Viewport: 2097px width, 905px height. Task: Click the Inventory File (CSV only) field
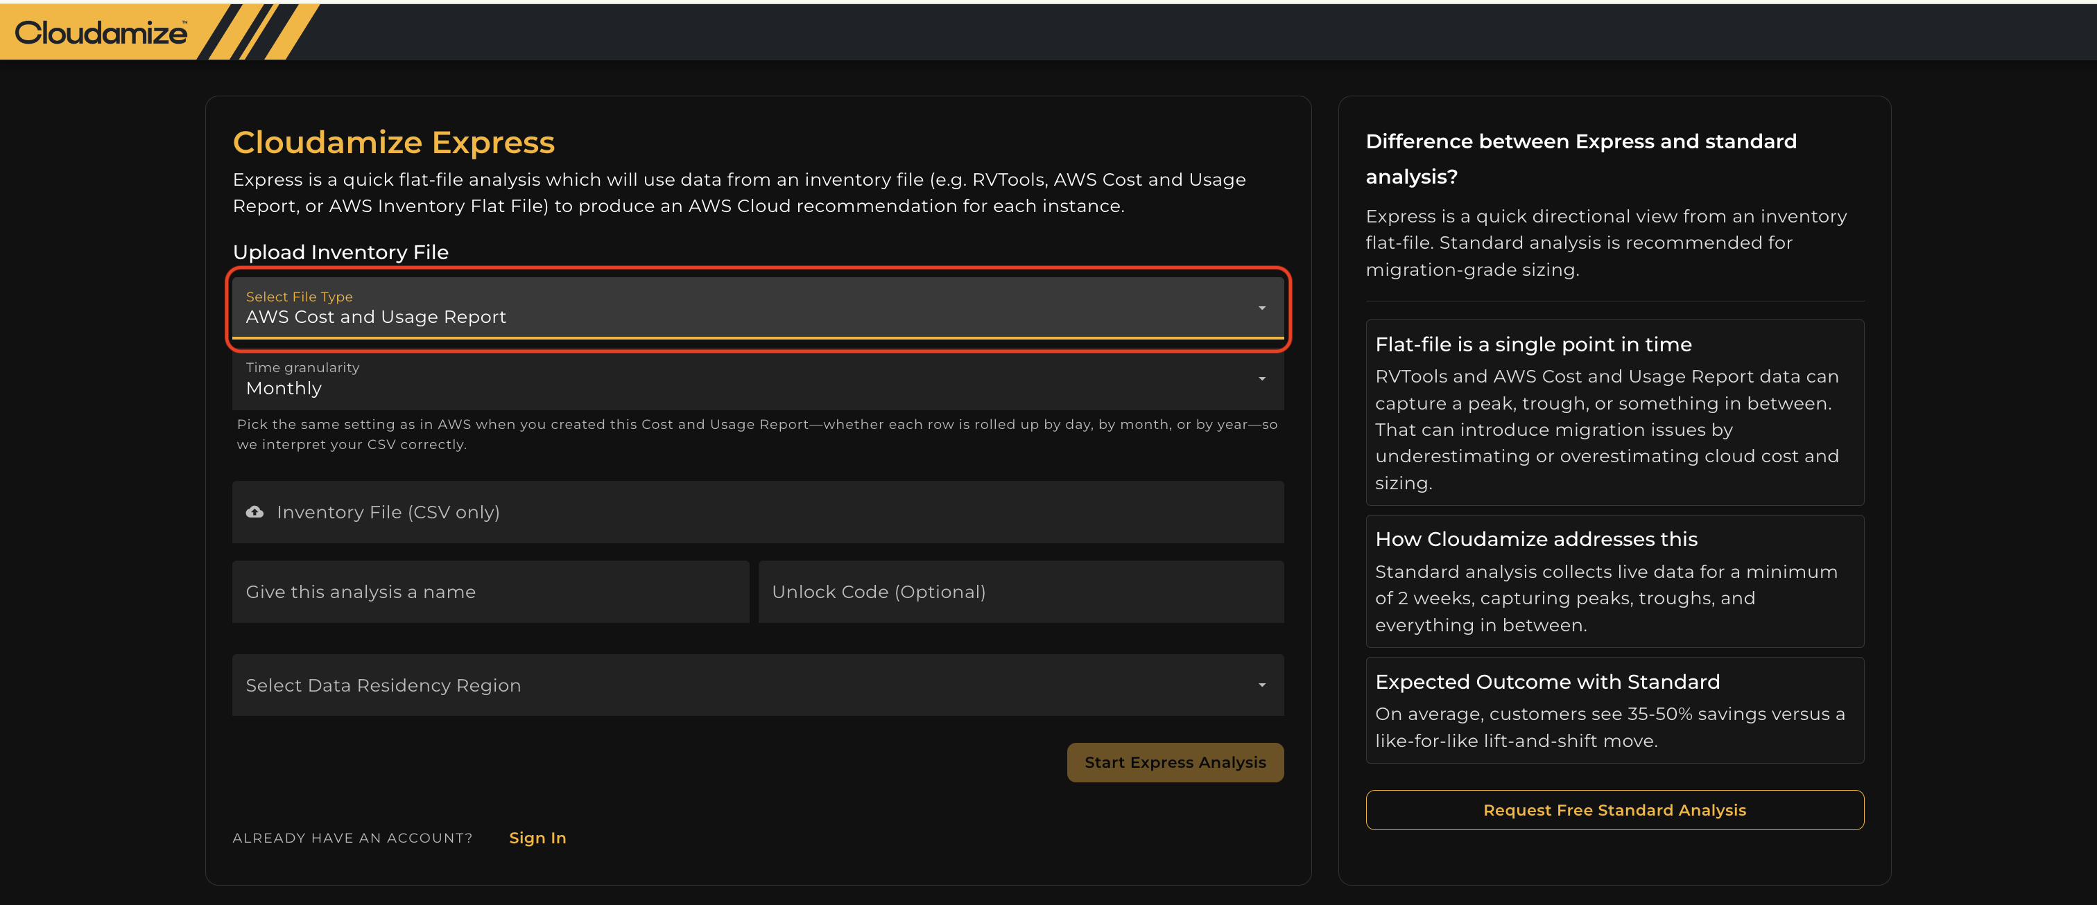pos(758,511)
